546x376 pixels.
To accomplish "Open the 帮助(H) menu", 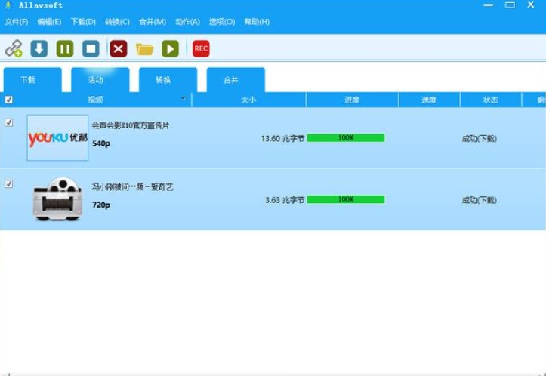I will [x=257, y=22].
